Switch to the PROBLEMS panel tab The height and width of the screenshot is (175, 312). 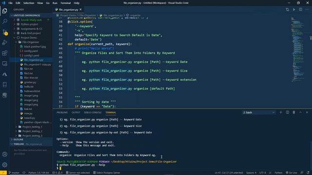click(62, 112)
